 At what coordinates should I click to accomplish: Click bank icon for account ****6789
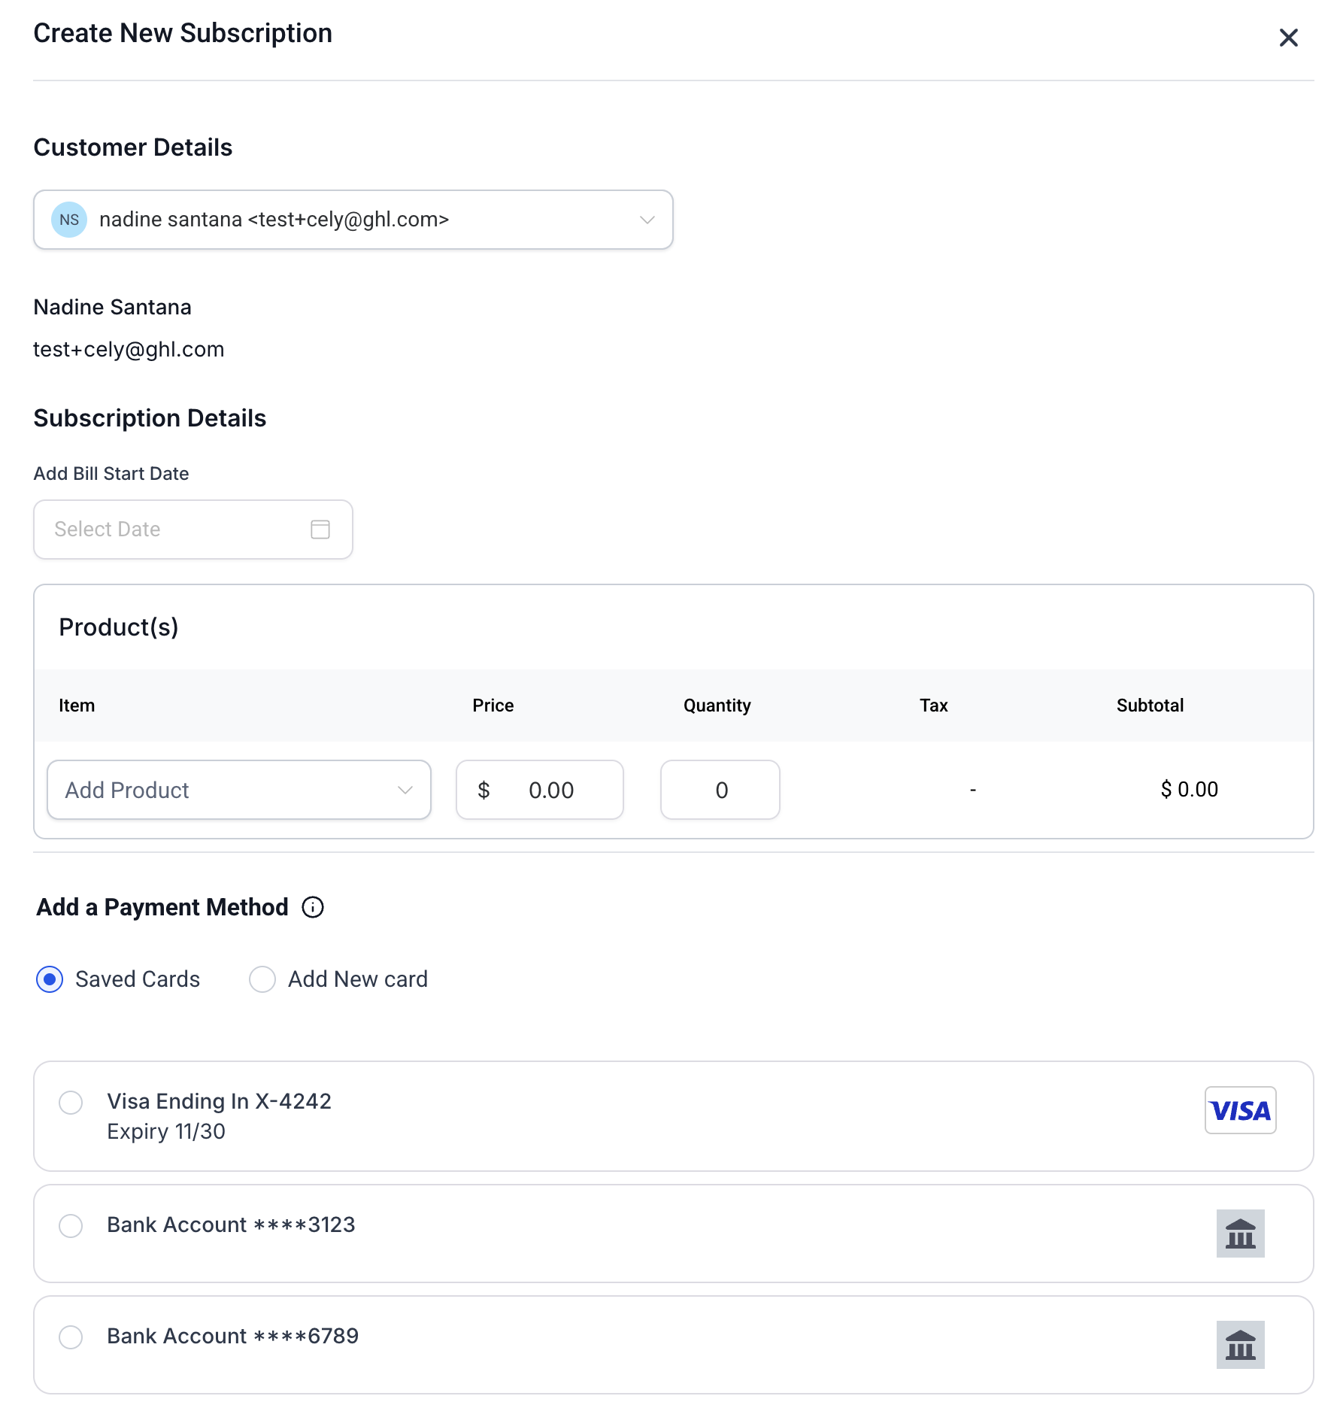(1241, 1345)
